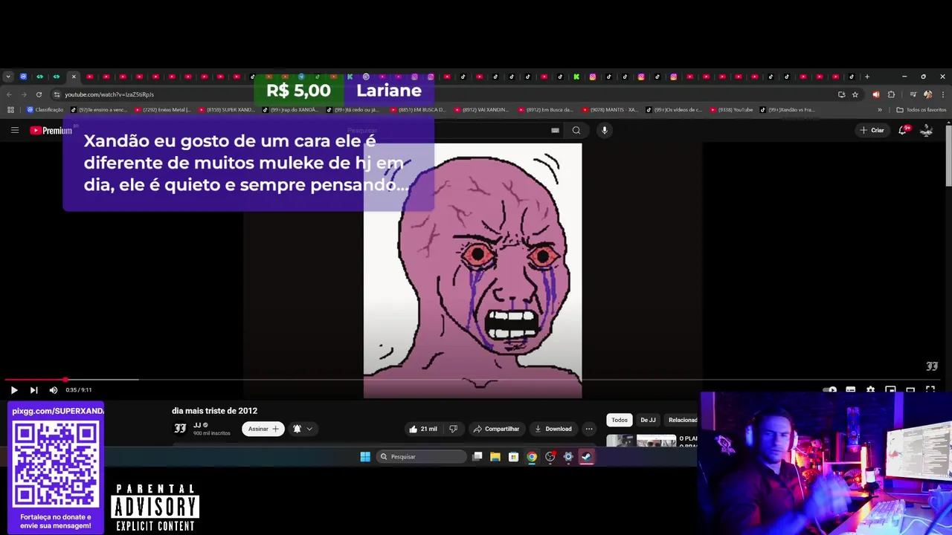The height and width of the screenshot is (535, 952).
Task: Open the on-screen keyboard icon in search
Action: tap(555, 130)
